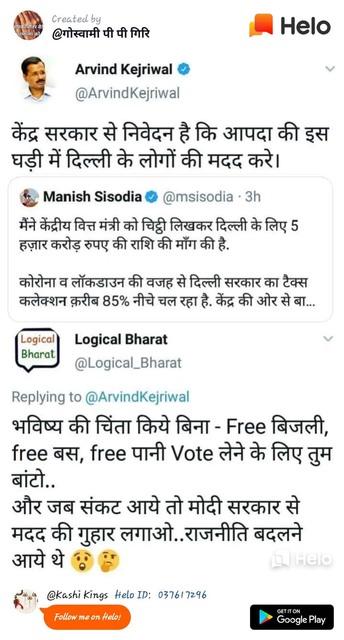Click Manish Sisodia's verified badge
Image resolution: width=344 pixels, height=640 pixels.
[151, 197]
